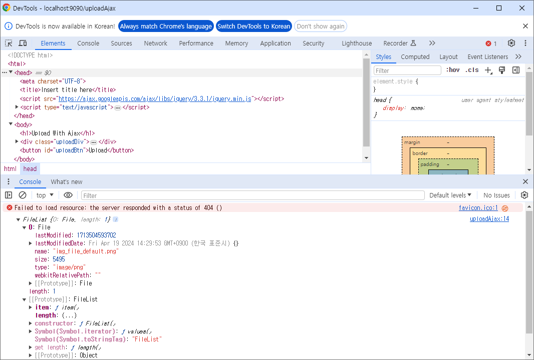Click the FileList info icon
534x360 pixels.
coord(115,219)
